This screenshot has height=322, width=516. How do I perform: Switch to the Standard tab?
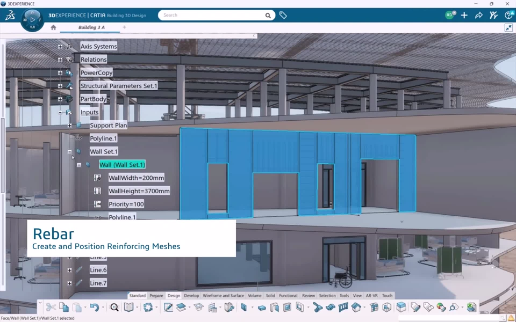coord(137,295)
